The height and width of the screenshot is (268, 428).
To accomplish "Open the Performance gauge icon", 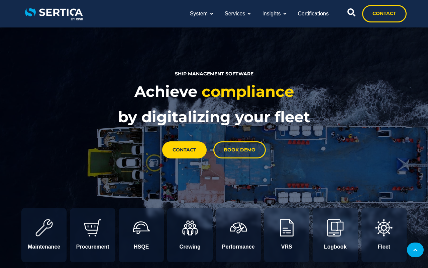I will click(x=238, y=228).
